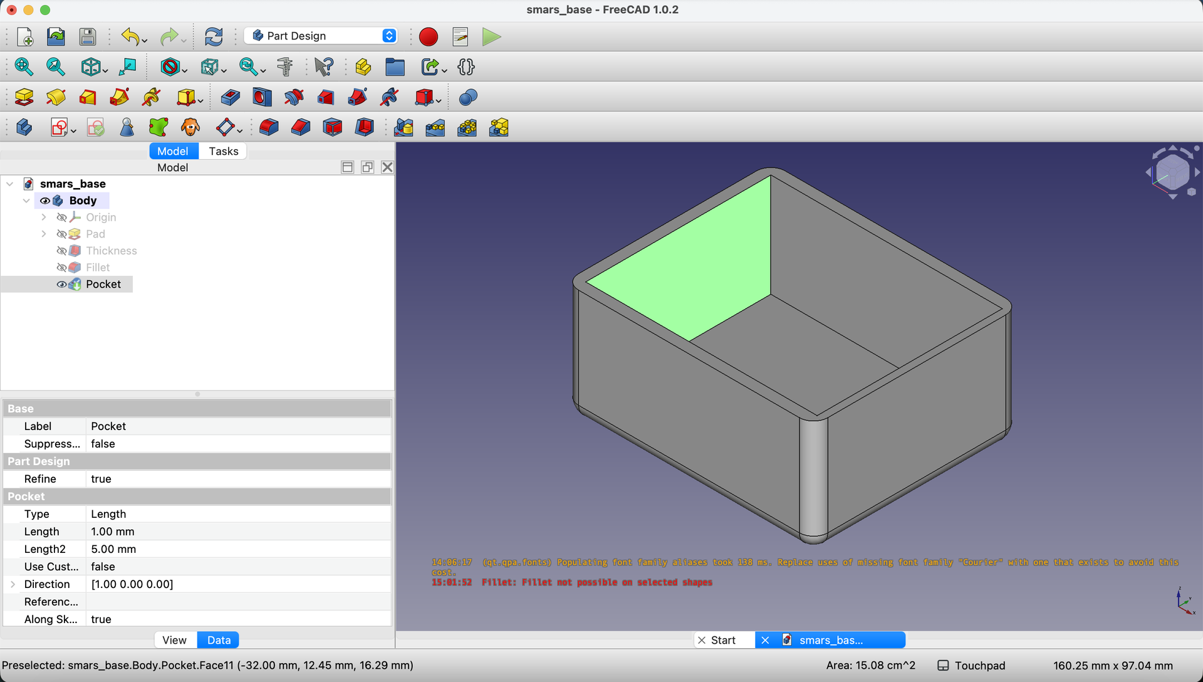Image resolution: width=1203 pixels, height=682 pixels.
Task: Collapse the Body tree node
Action: [x=26, y=201]
